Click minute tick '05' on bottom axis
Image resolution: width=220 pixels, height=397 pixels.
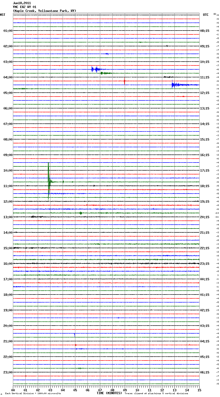tap(75, 390)
